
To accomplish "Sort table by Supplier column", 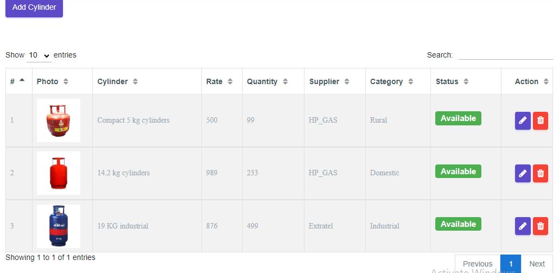I will pyautogui.click(x=329, y=81).
